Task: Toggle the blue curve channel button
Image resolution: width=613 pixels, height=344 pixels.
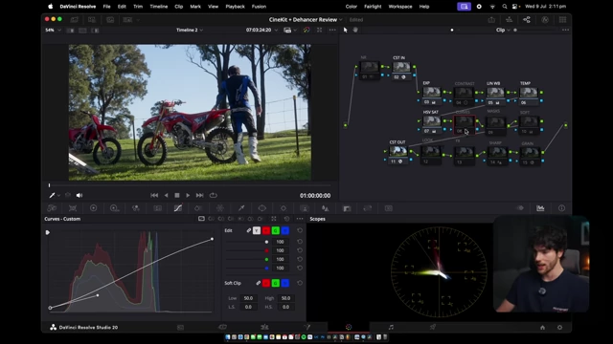Action: pos(285,231)
